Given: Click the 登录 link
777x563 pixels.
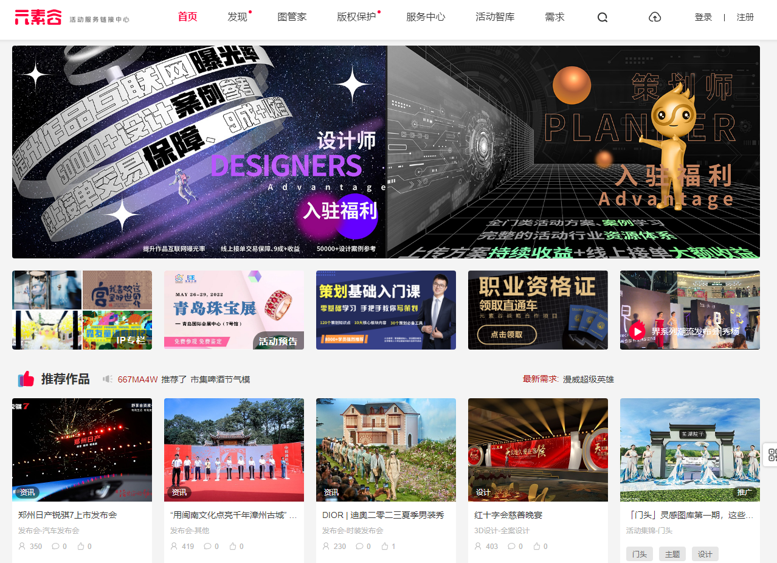Looking at the screenshot, I should pos(703,17).
